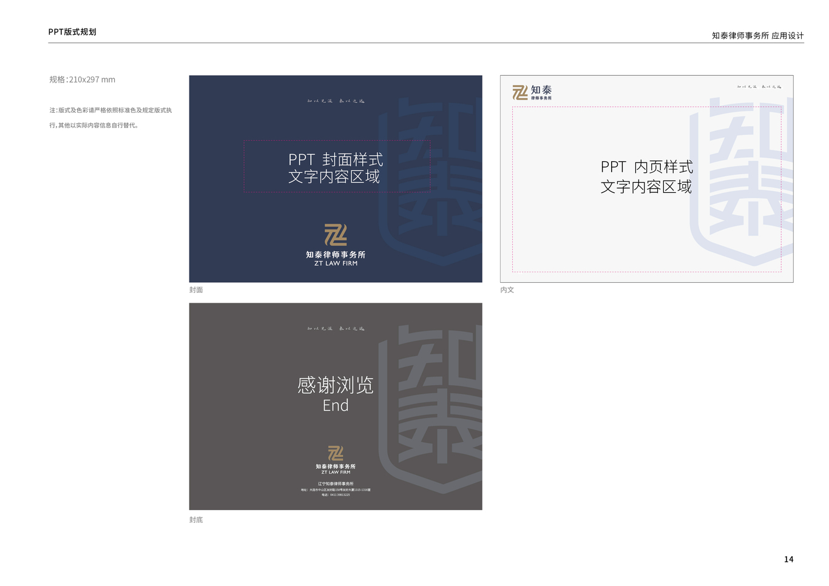Click 'ZT LAW FIRM' on the navy cover slide
Image resolution: width=829 pixels, height=586 pixels.
[336, 264]
